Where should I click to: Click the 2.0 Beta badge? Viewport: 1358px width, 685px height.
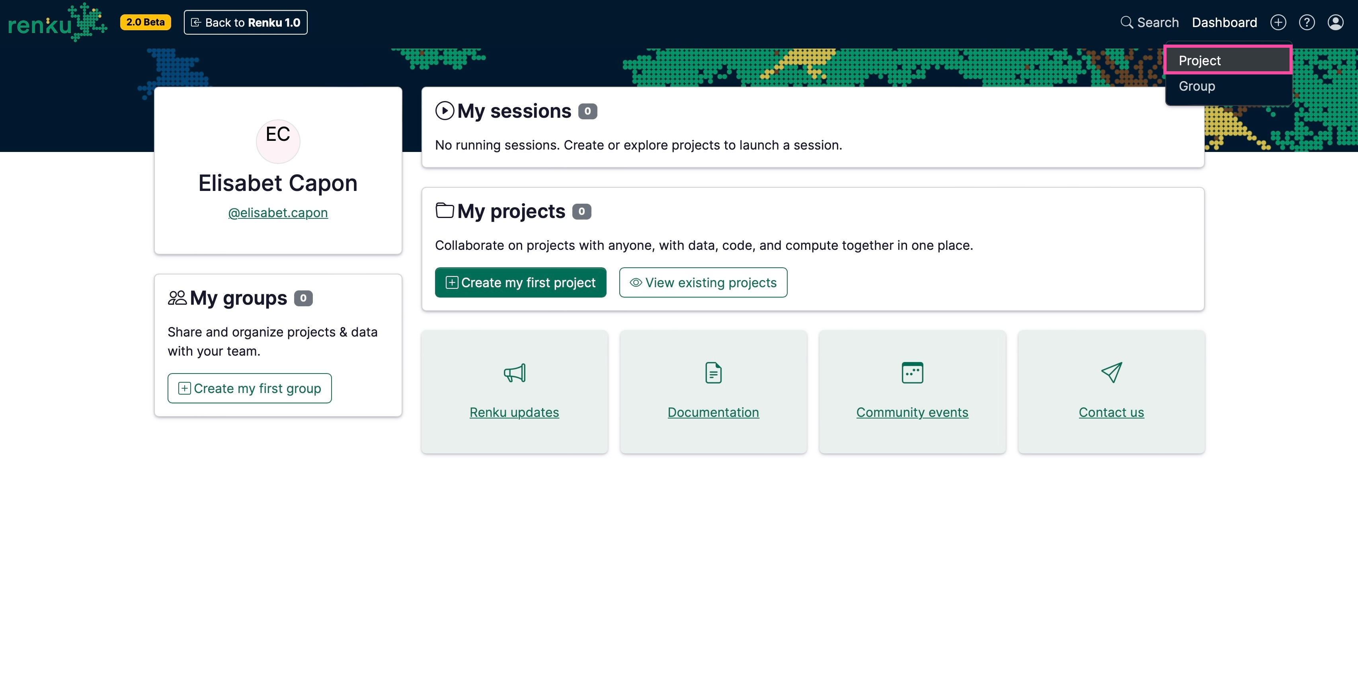146,22
